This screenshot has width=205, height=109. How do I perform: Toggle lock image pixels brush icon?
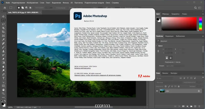point(169,86)
